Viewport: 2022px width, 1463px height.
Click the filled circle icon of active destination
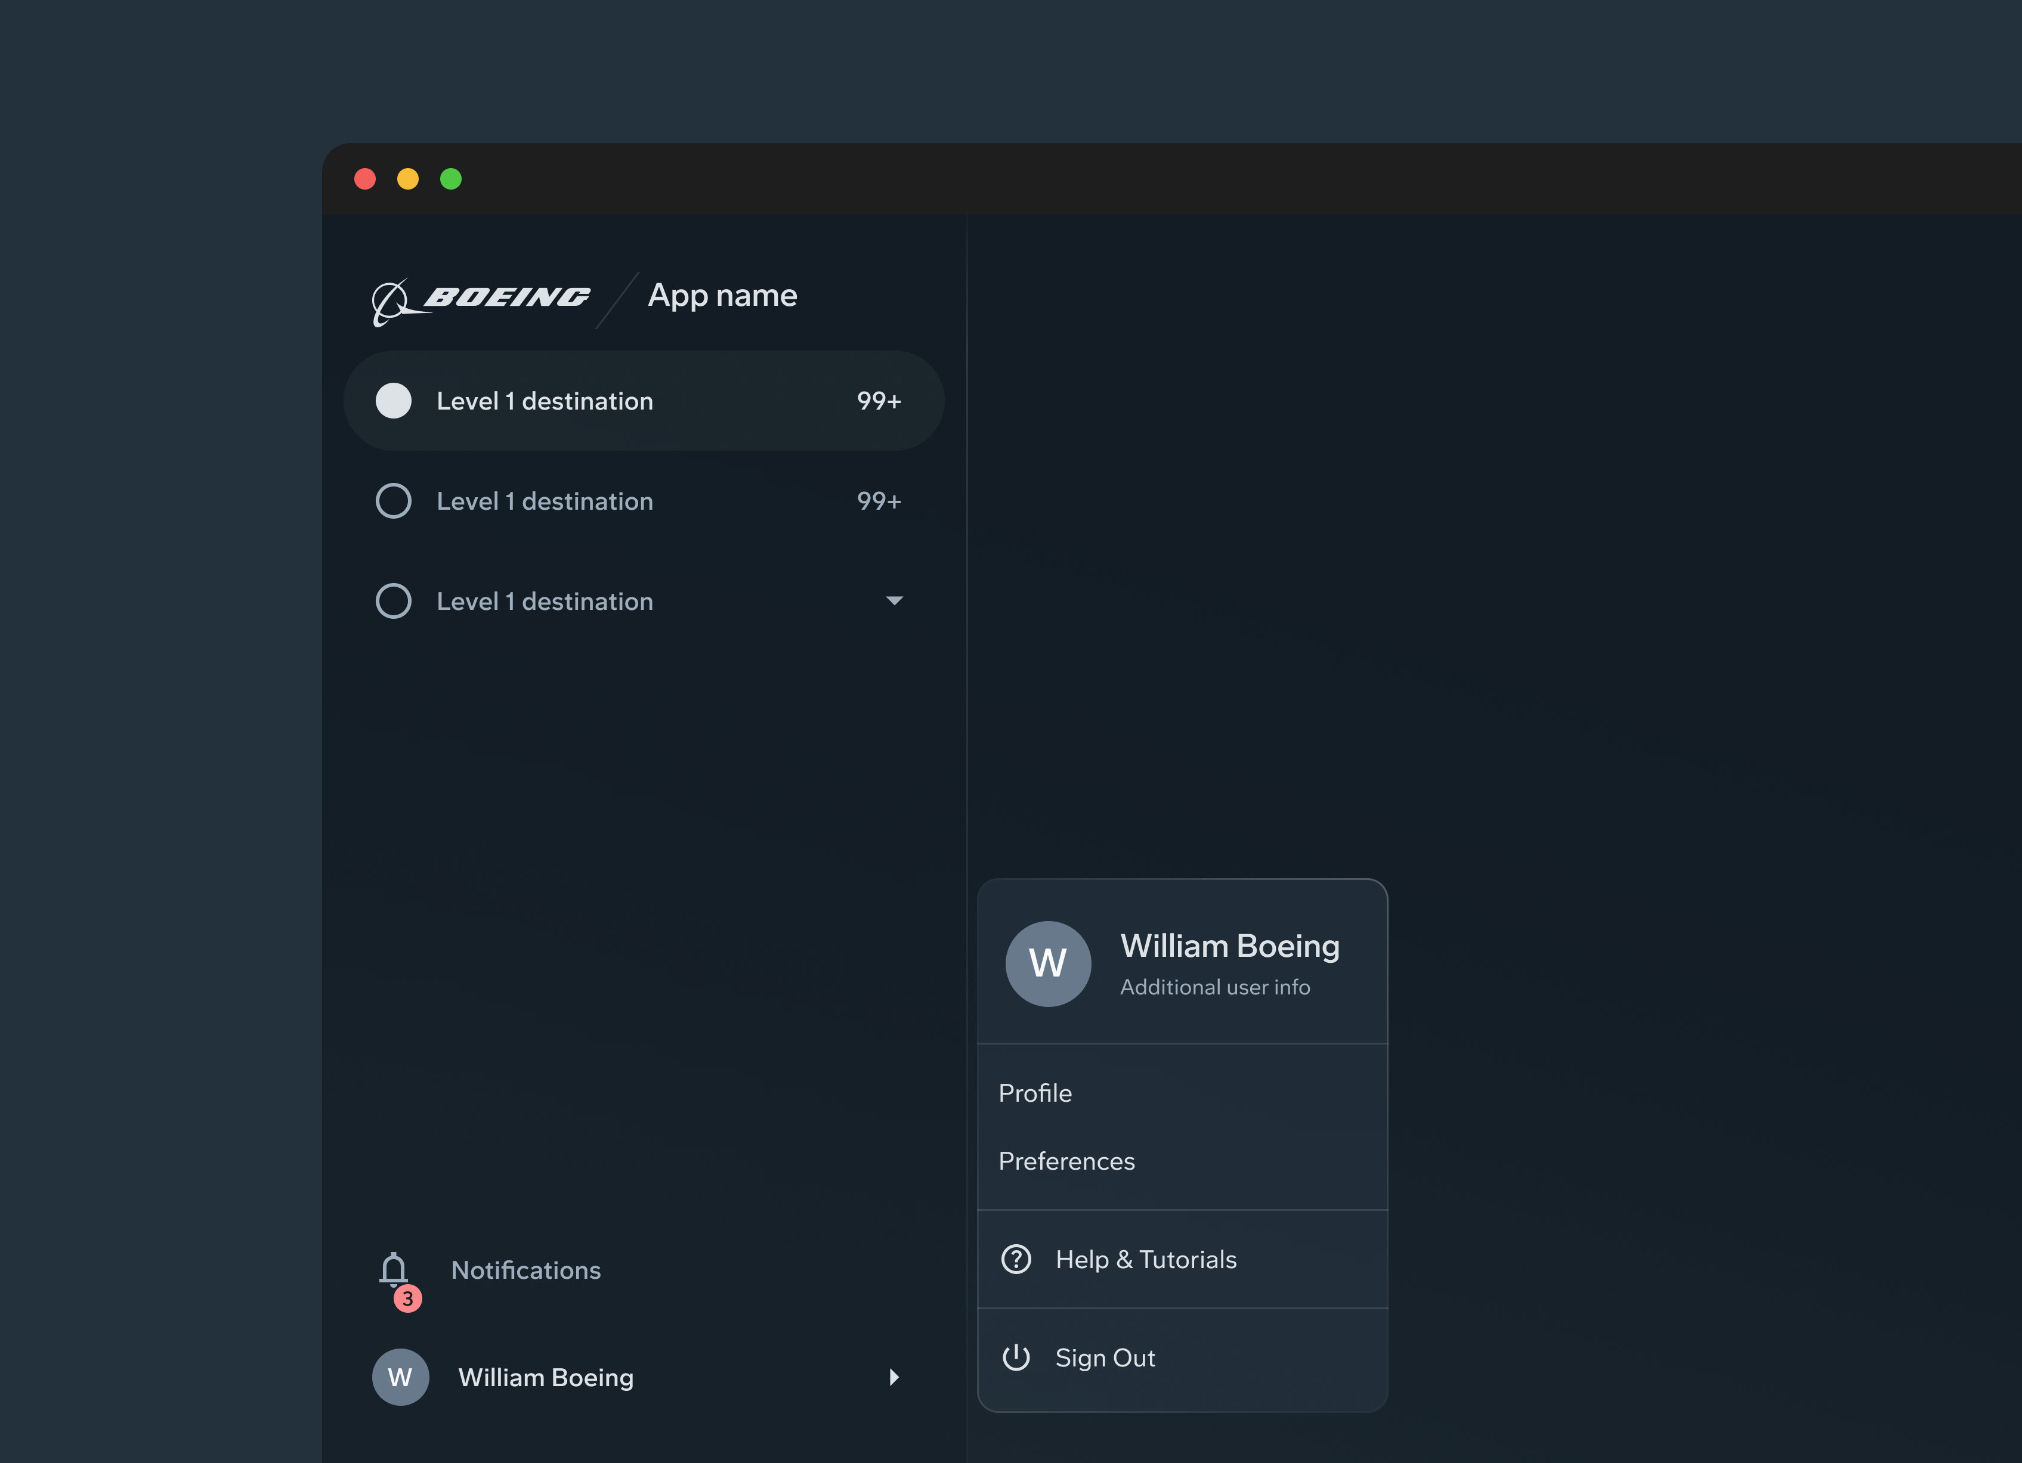coord(393,401)
